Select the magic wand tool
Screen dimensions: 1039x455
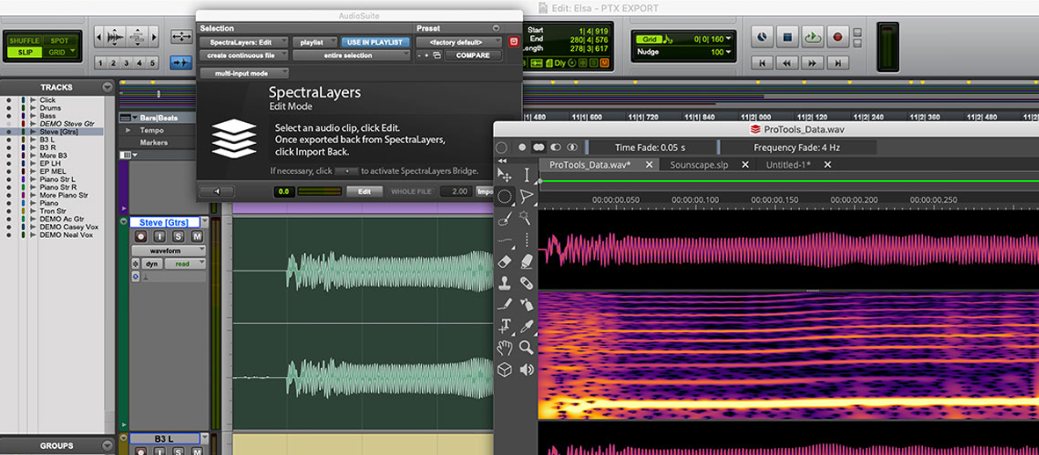tap(527, 217)
